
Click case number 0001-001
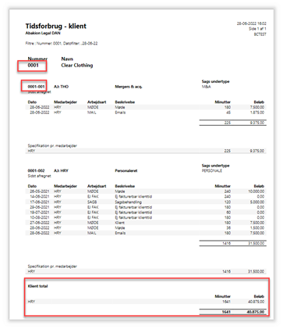36,87
